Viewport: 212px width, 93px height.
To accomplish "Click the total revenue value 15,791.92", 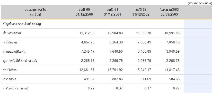I will coord(115,70).
